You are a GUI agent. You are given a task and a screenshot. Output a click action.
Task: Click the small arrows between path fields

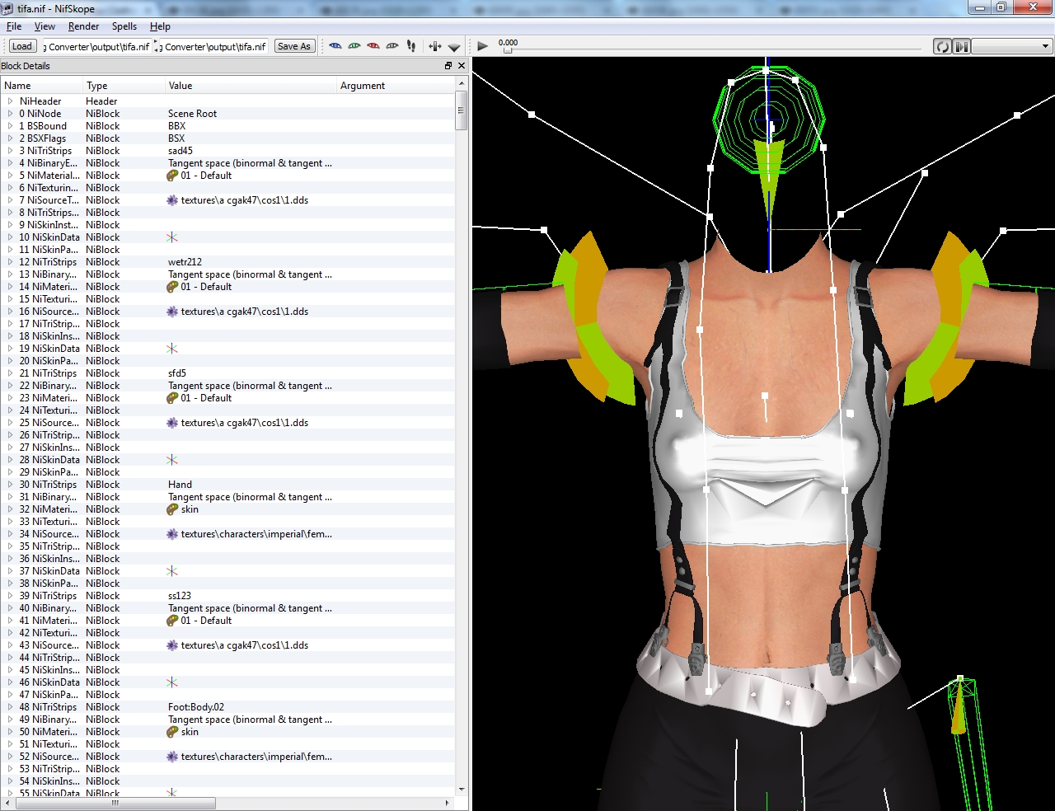click(x=157, y=47)
